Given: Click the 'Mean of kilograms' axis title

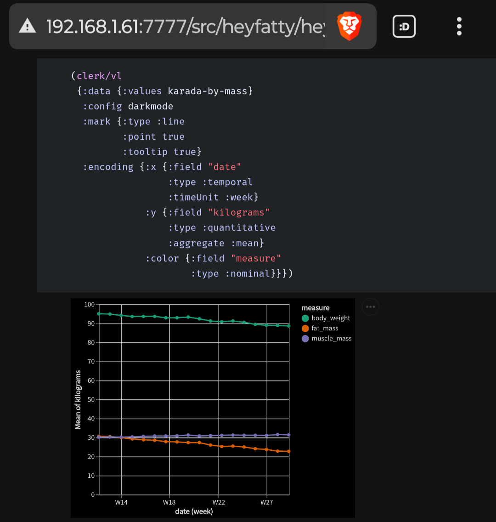Looking at the screenshot, I should [78, 399].
